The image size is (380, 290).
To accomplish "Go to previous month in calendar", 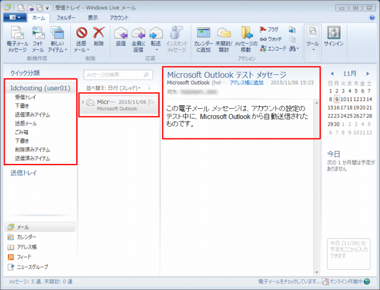I will 332,74.
